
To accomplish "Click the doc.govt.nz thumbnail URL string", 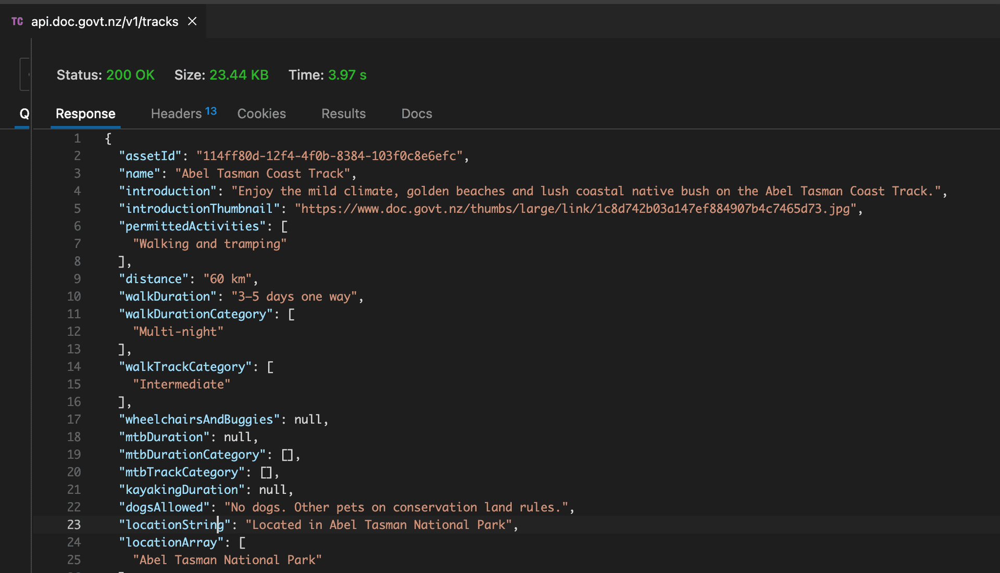I will coord(576,209).
